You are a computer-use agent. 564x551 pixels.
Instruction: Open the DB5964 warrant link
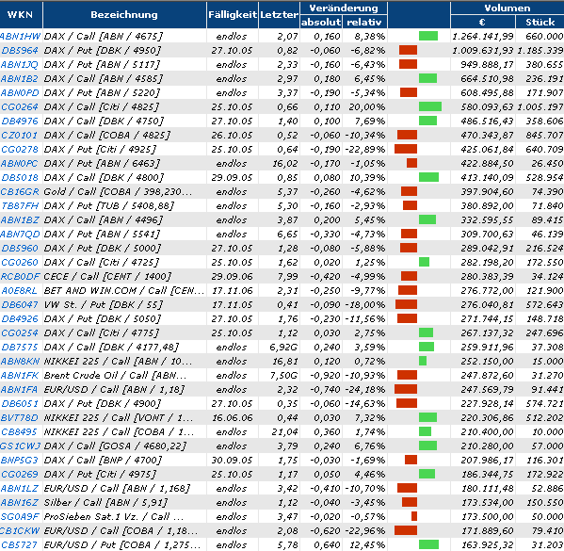click(20, 50)
